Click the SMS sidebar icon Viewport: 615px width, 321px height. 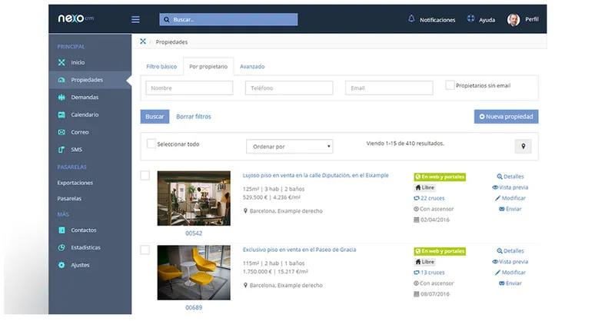click(x=61, y=150)
